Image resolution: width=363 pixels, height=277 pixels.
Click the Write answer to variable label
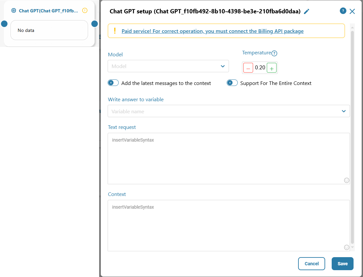136,100
